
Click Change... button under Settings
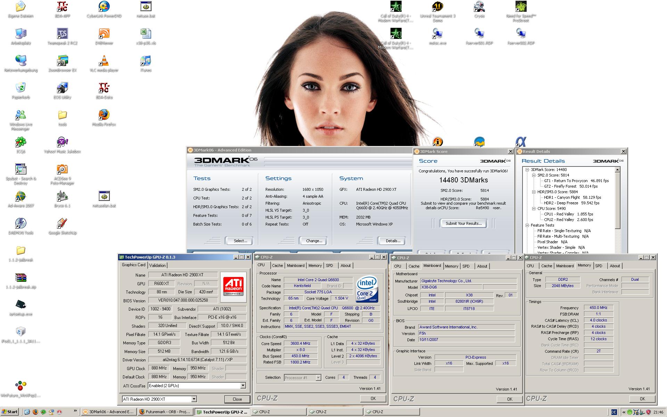[x=314, y=241]
